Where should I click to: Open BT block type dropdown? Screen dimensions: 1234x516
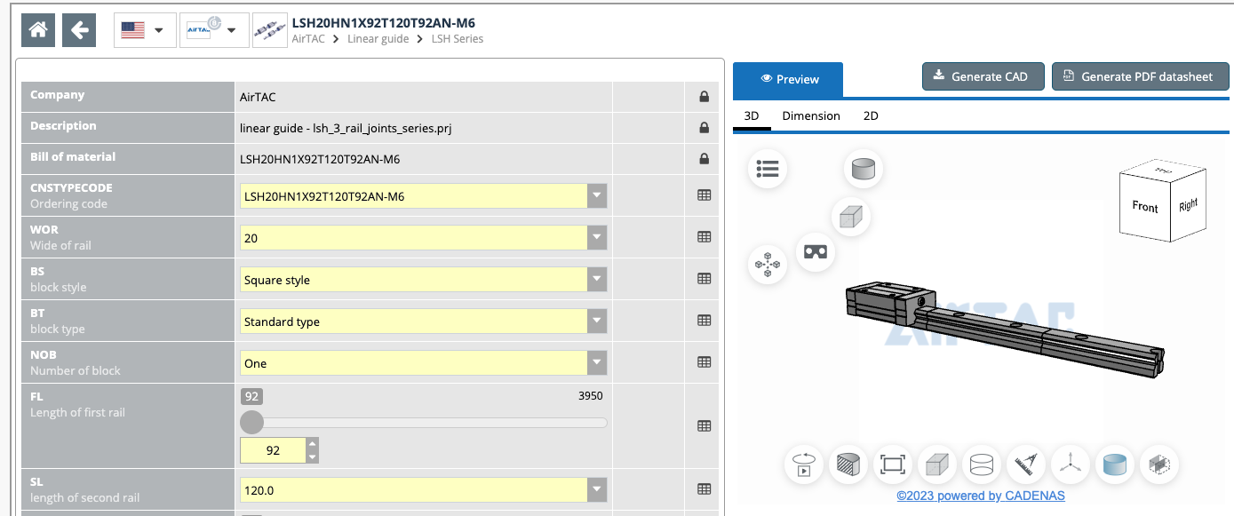click(x=424, y=322)
